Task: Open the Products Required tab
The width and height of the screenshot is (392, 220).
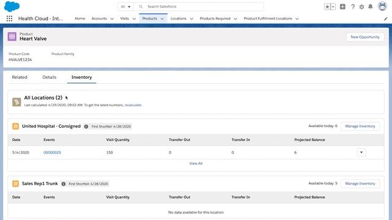Action: coord(215,18)
